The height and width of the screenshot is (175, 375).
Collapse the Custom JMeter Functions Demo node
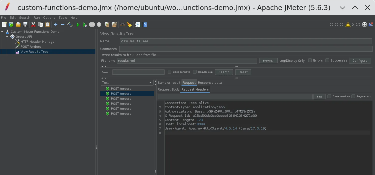click(x=2, y=32)
